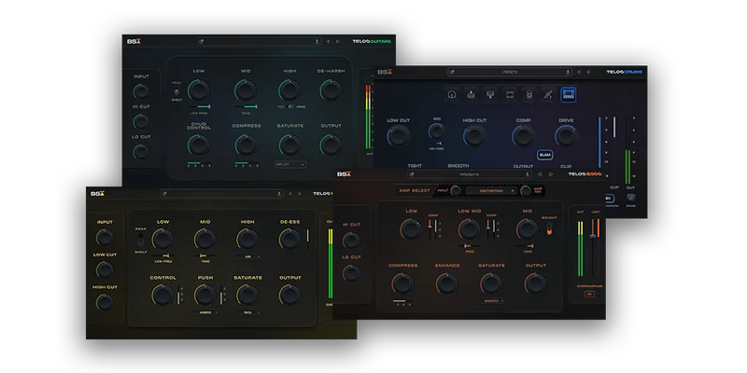Click the Push knob in the yellow plugin
747x373 pixels.
[x=205, y=295]
